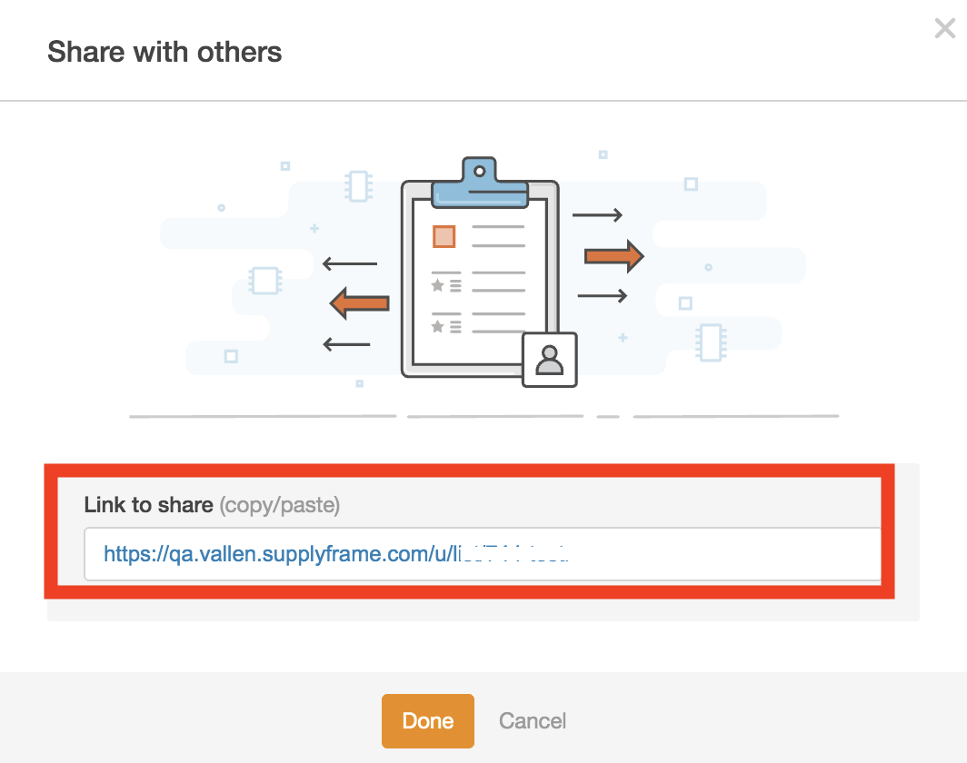
Task: Click the orange Done button
Action: click(x=428, y=721)
